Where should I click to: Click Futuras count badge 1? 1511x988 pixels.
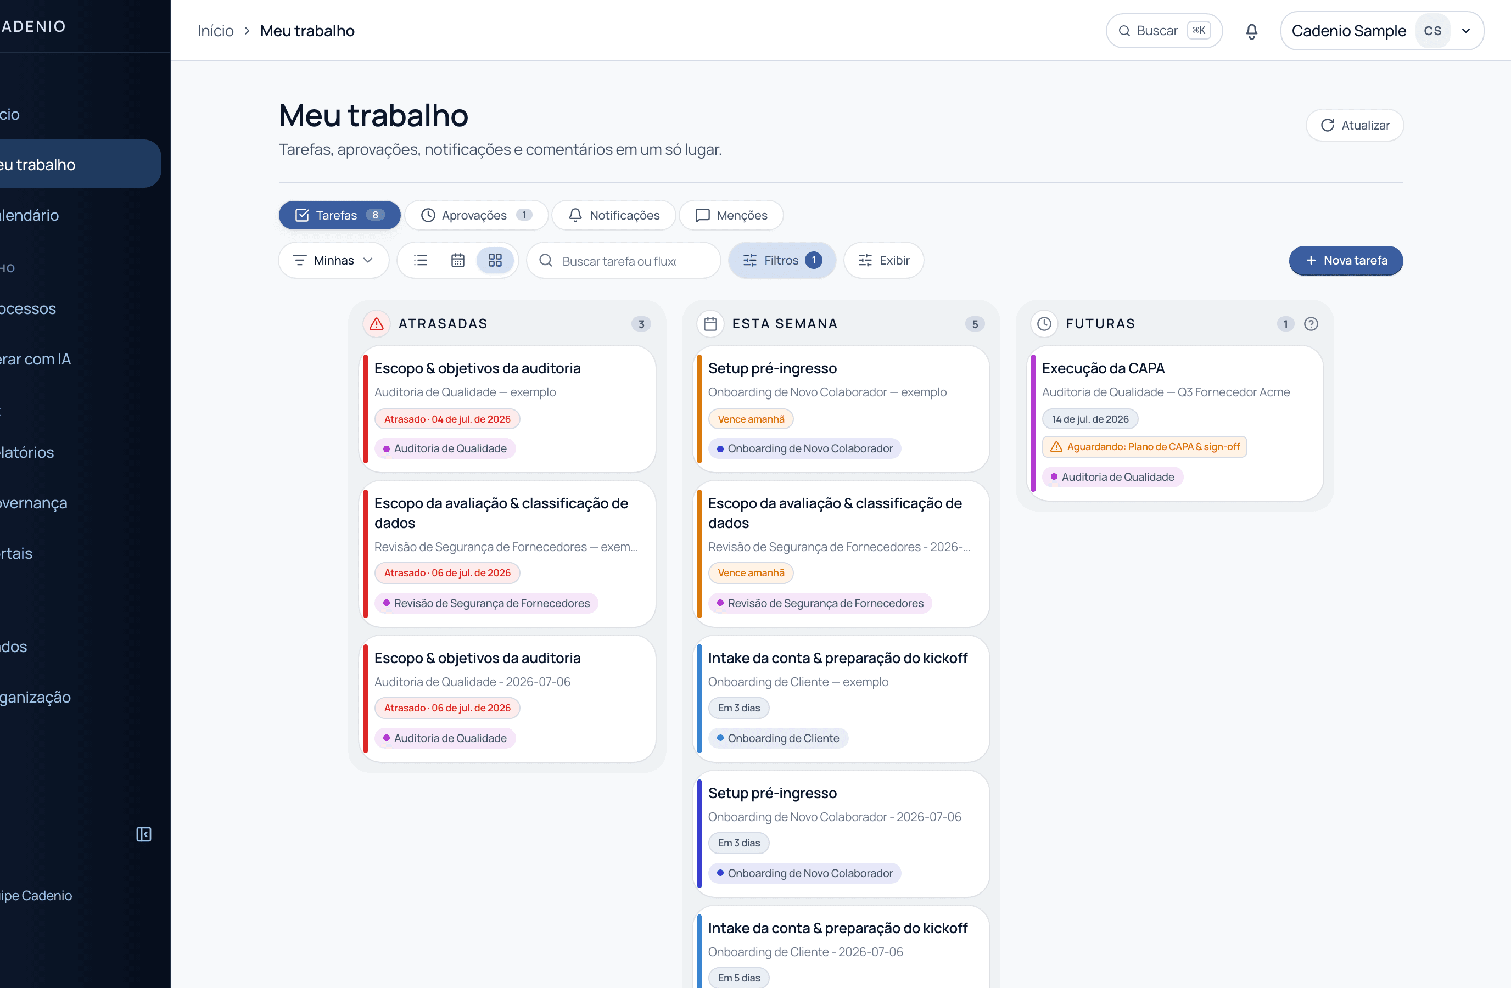pyautogui.click(x=1285, y=324)
